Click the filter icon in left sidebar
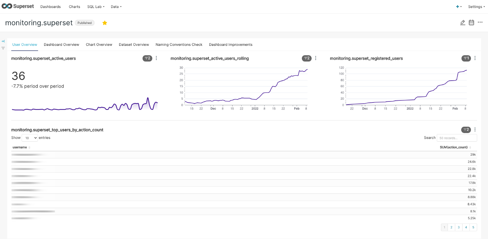488x239 pixels. 3,48
